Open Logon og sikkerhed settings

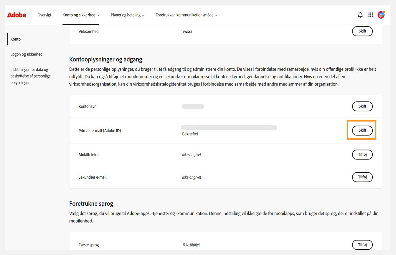point(26,54)
